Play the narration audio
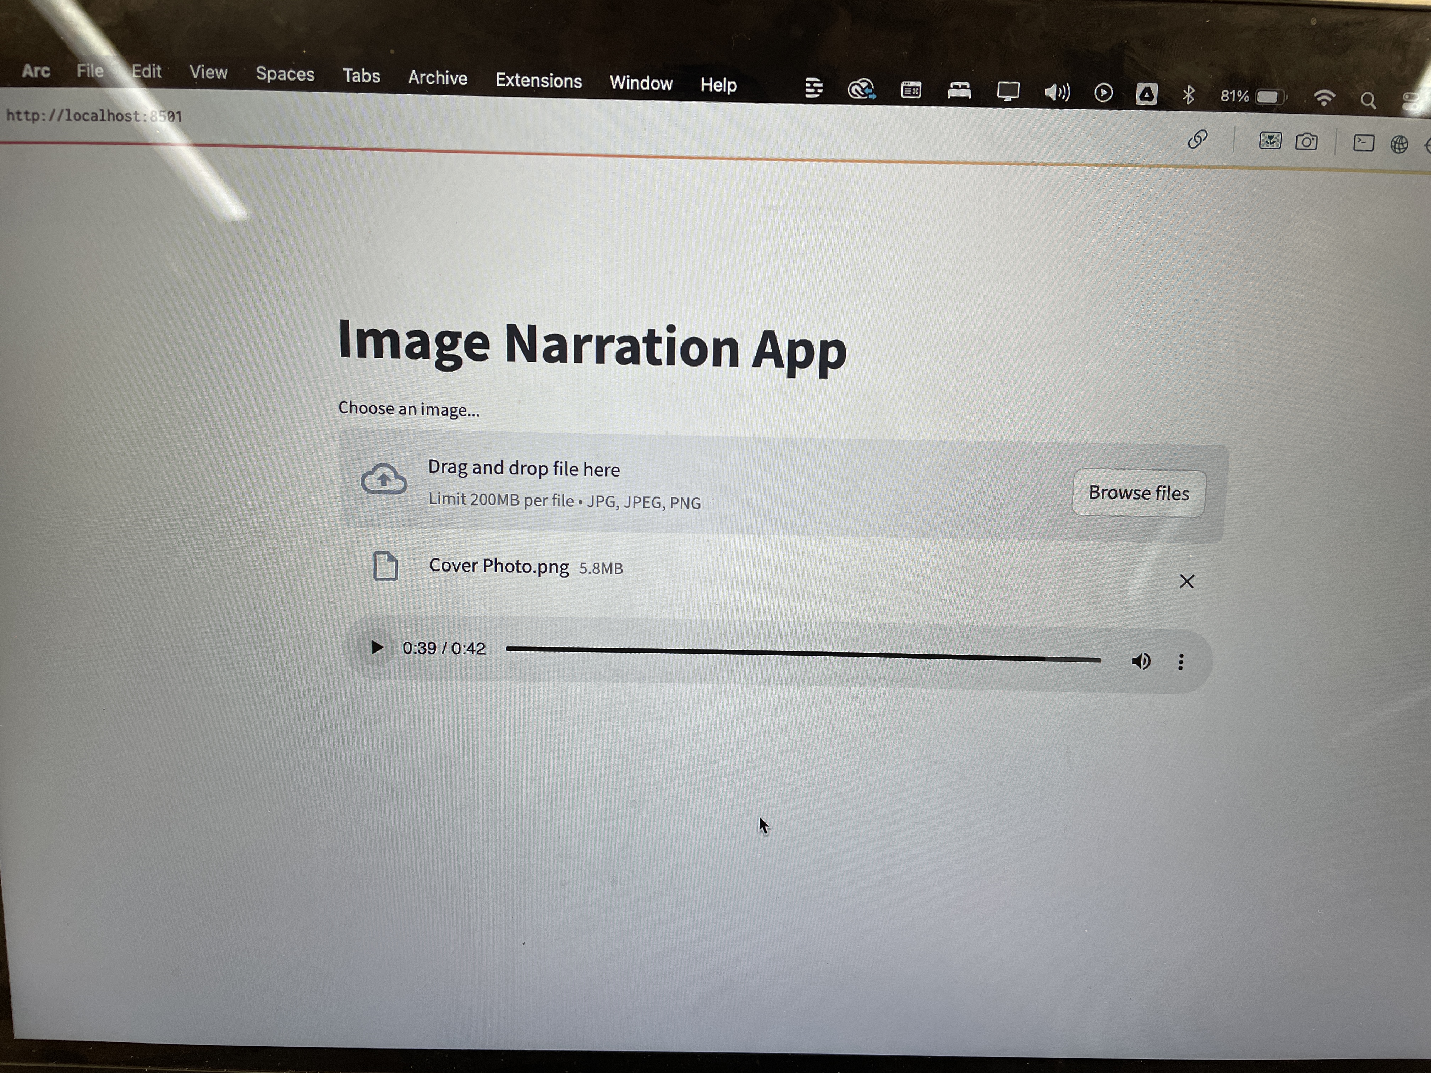Viewport: 1431px width, 1073px height. tap(377, 647)
